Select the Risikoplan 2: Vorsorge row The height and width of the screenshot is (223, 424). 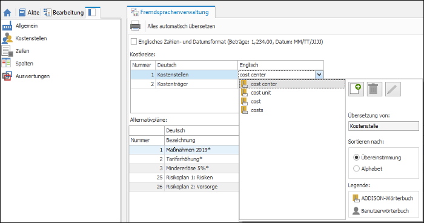tap(184, 187)
